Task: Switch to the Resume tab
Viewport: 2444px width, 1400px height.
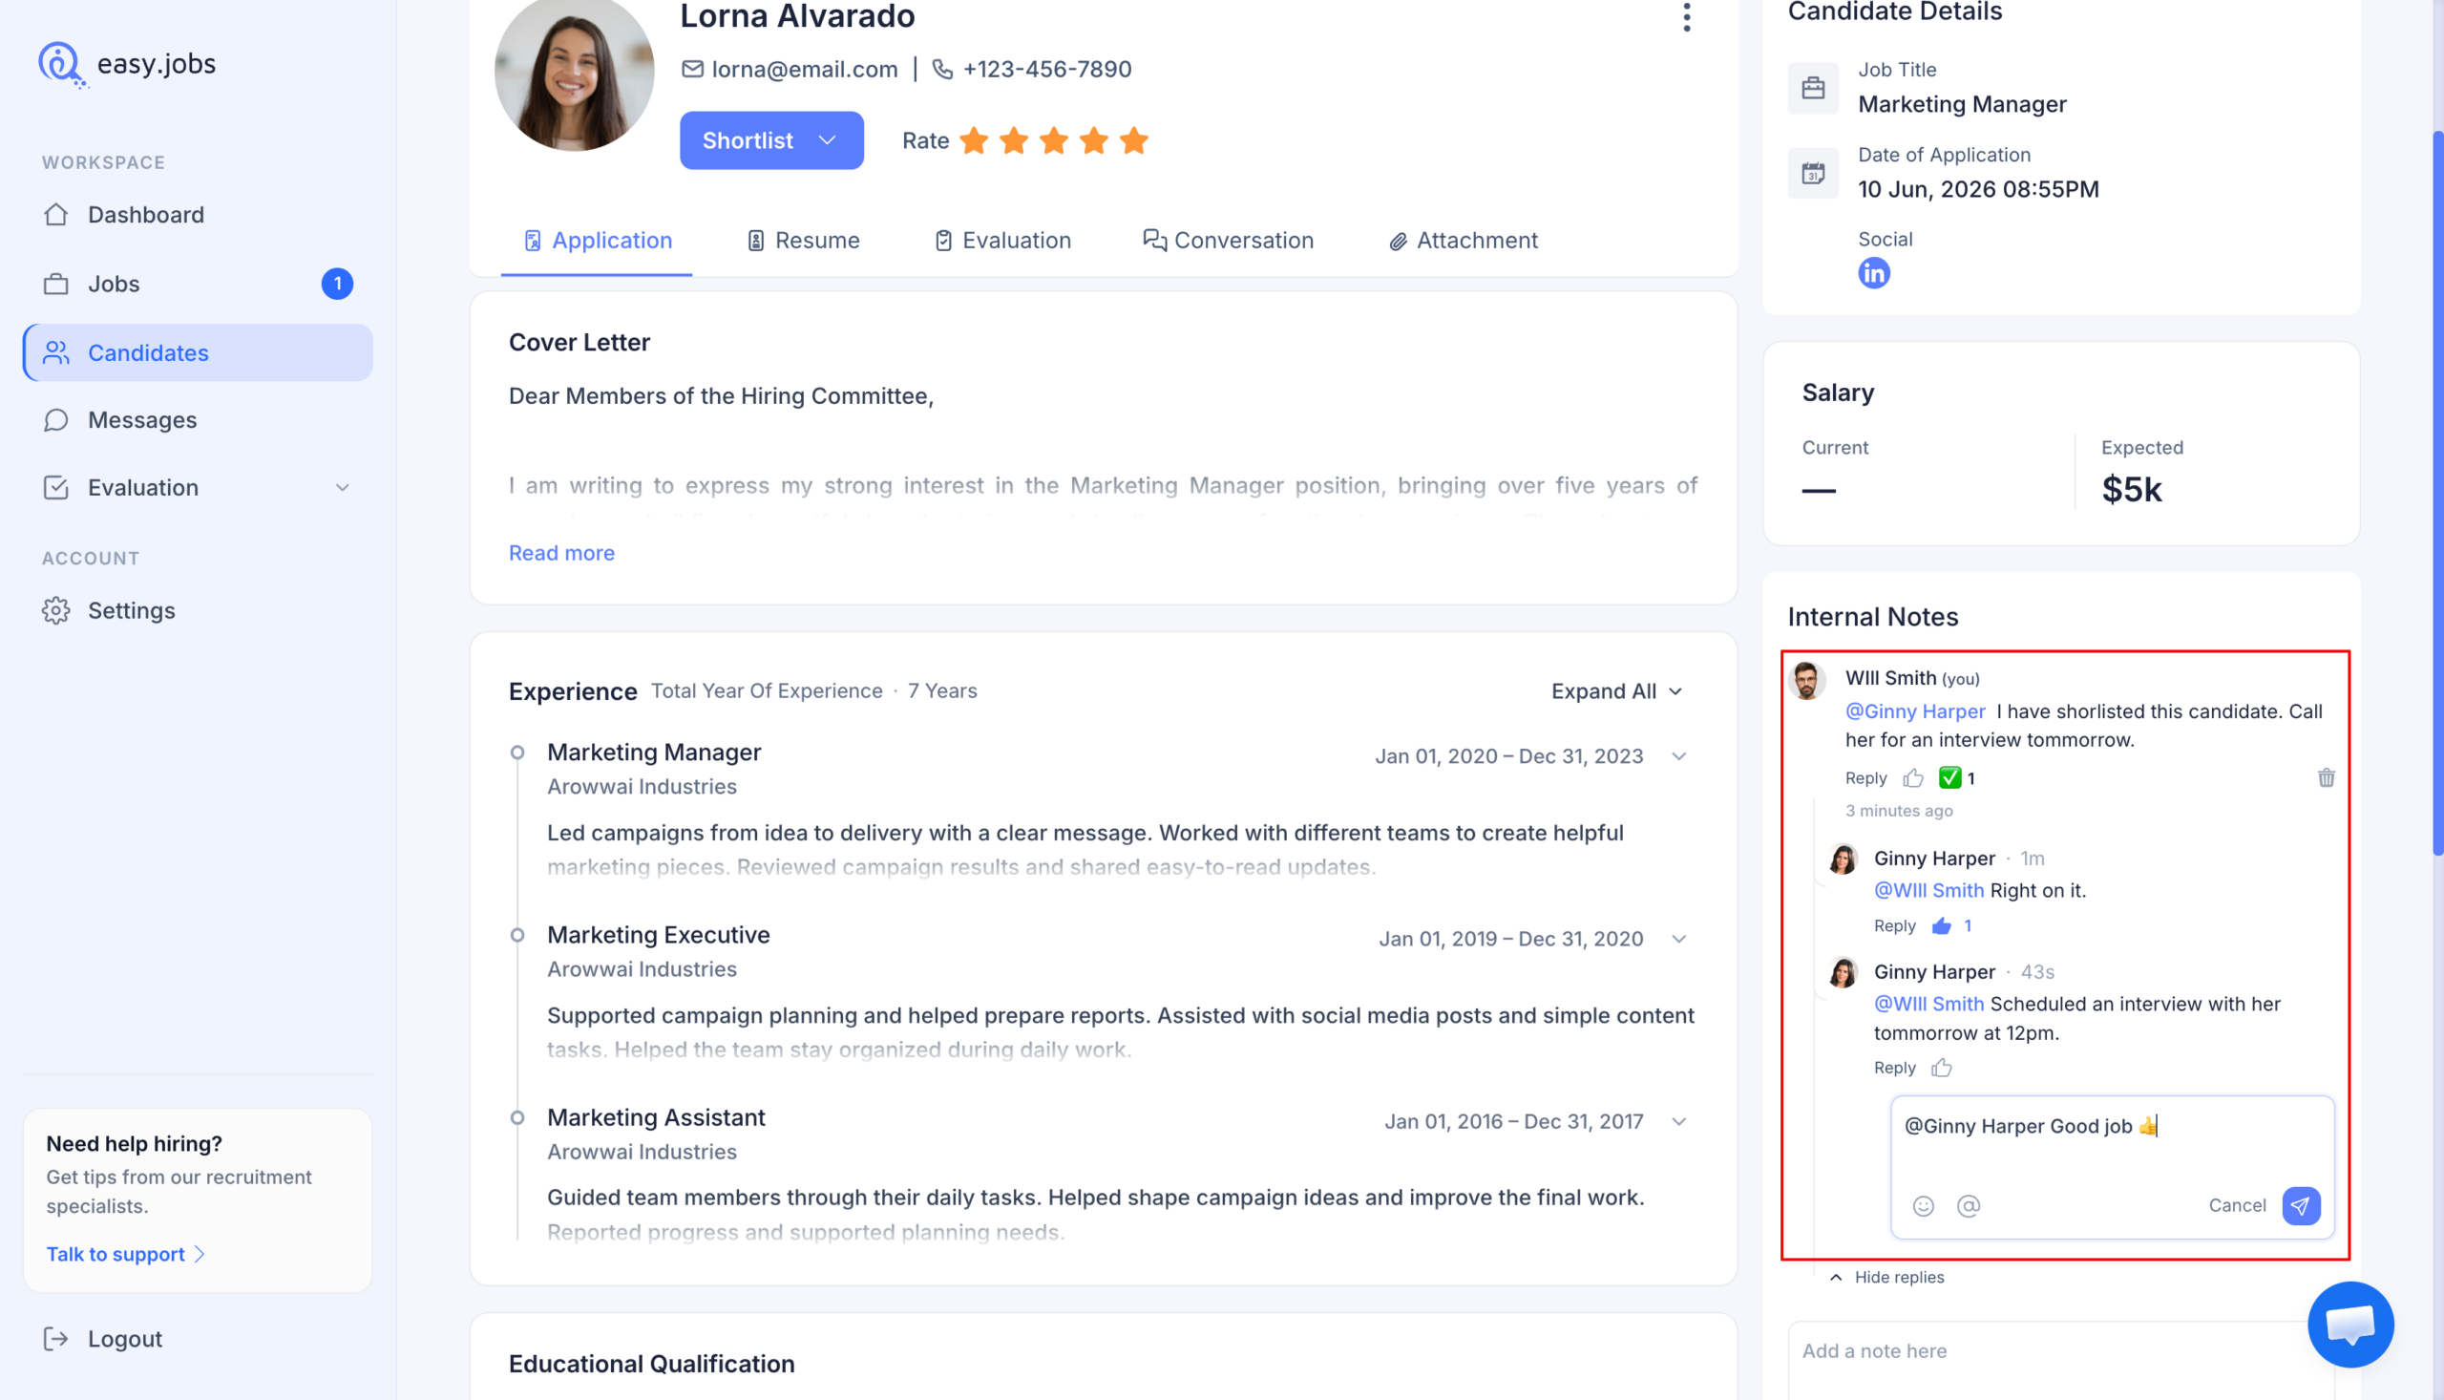Action: pos(803,241)
